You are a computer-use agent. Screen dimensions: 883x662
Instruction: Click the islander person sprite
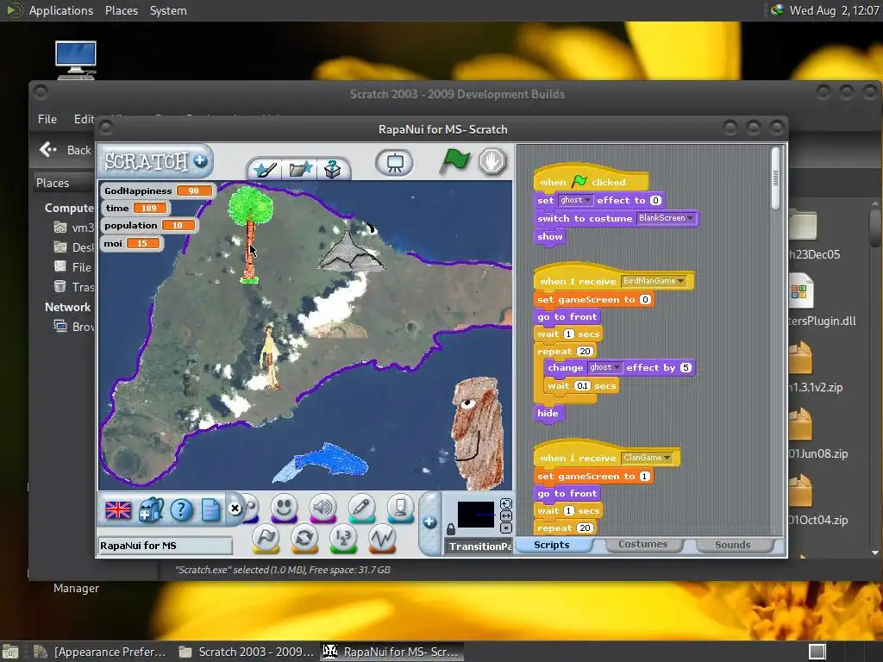tap(270, 356)
